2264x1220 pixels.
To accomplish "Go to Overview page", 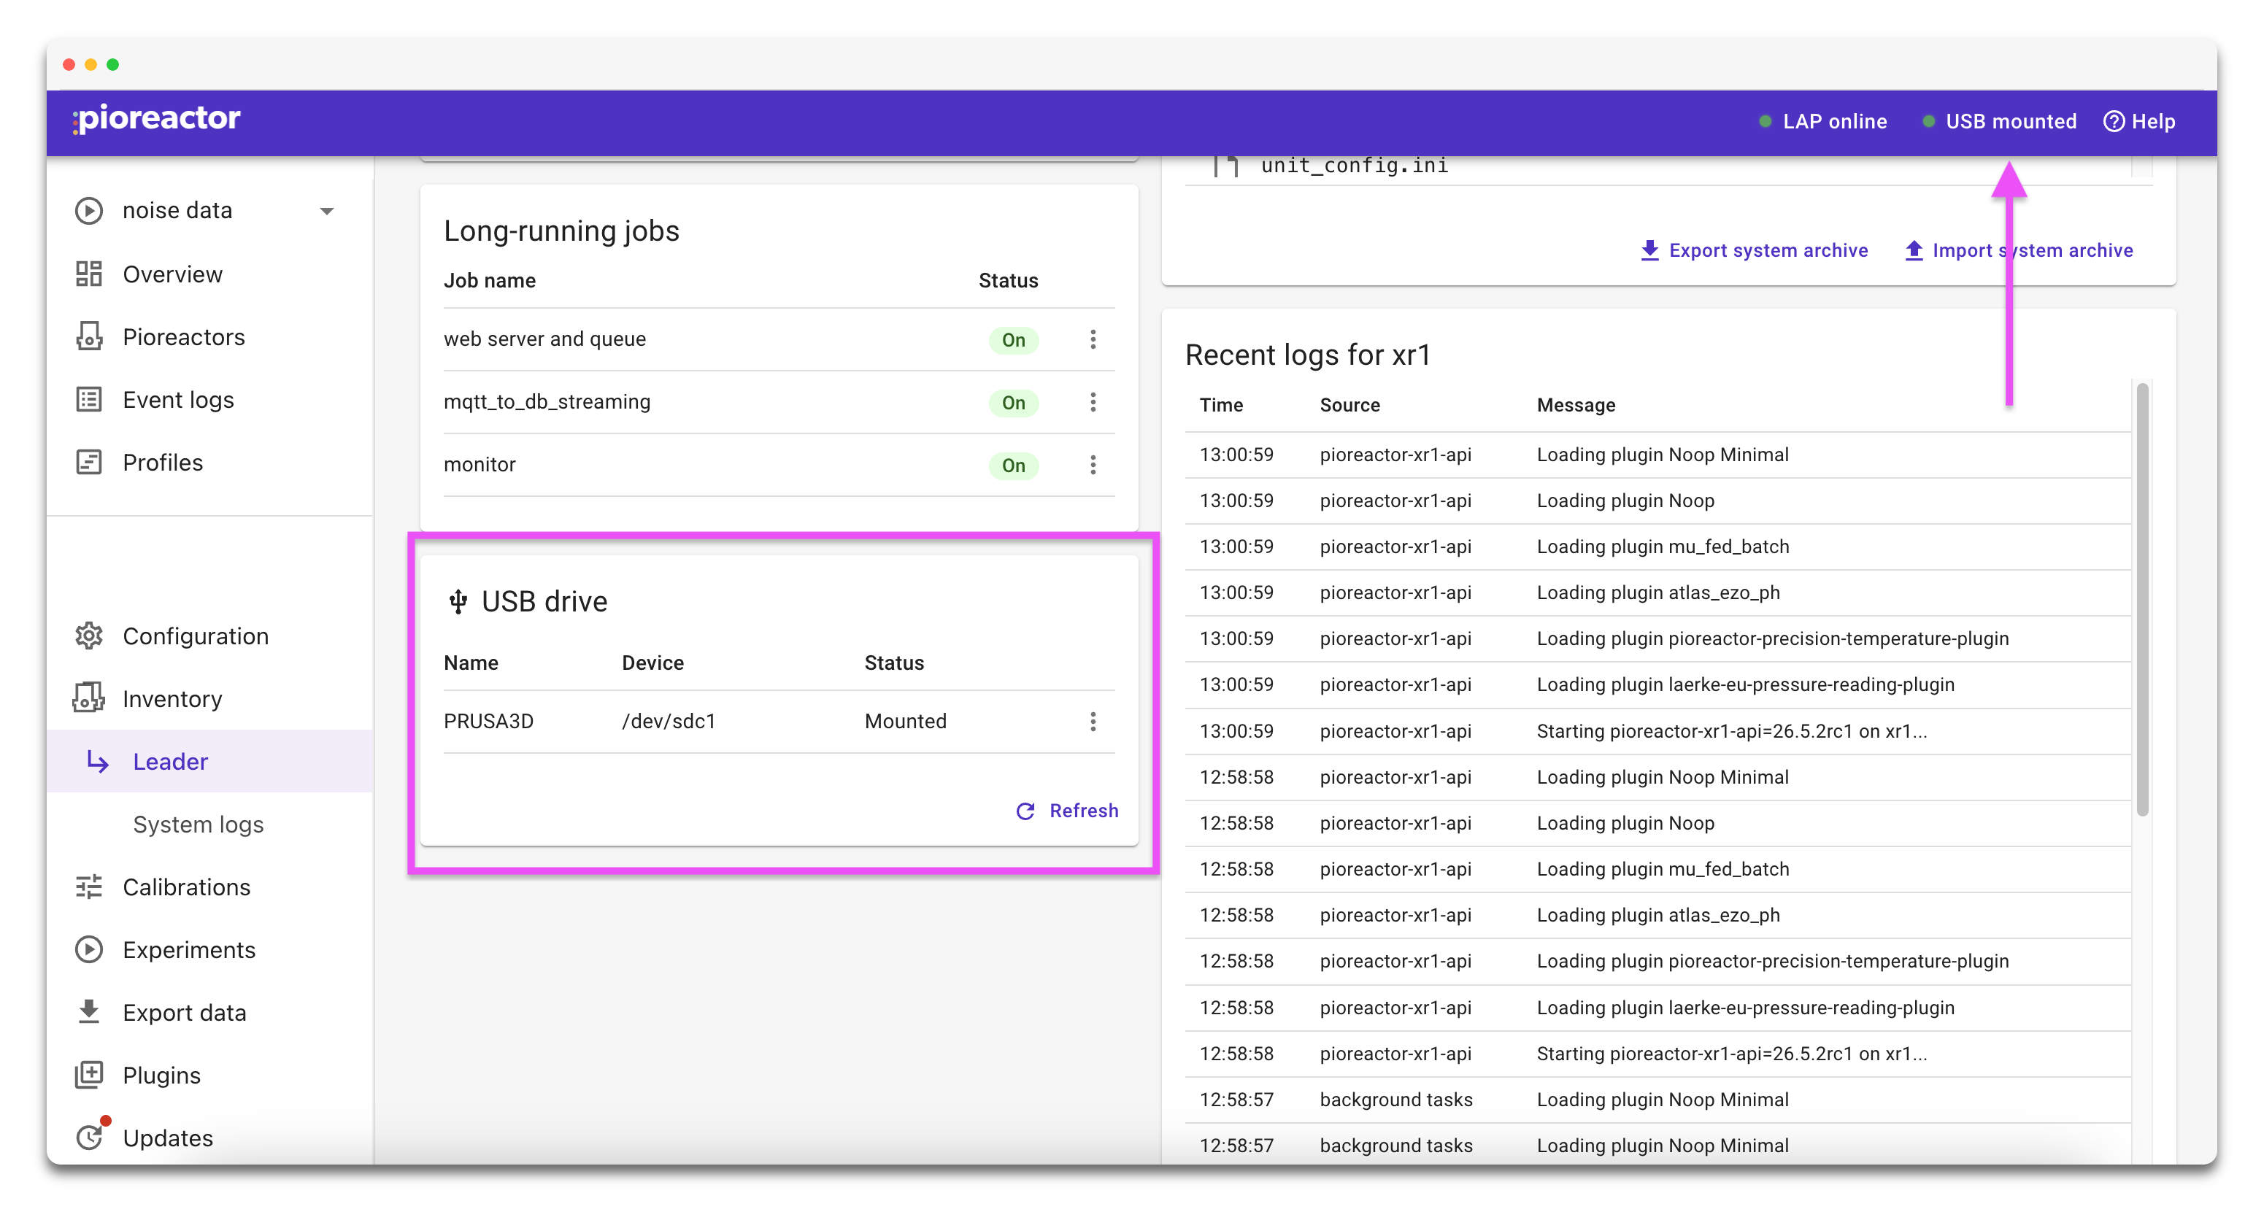I will pos(211,274).
